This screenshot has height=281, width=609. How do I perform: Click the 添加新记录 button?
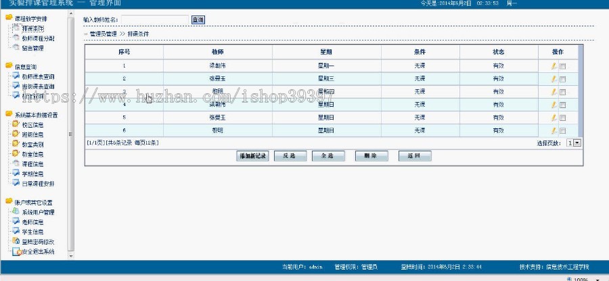coord(252,156)
